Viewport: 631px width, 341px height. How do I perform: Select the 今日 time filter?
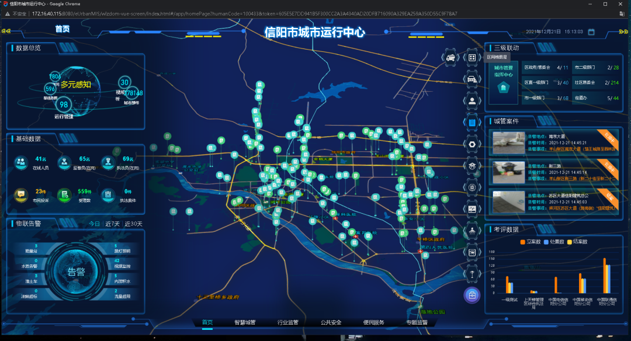click(94, 224)
